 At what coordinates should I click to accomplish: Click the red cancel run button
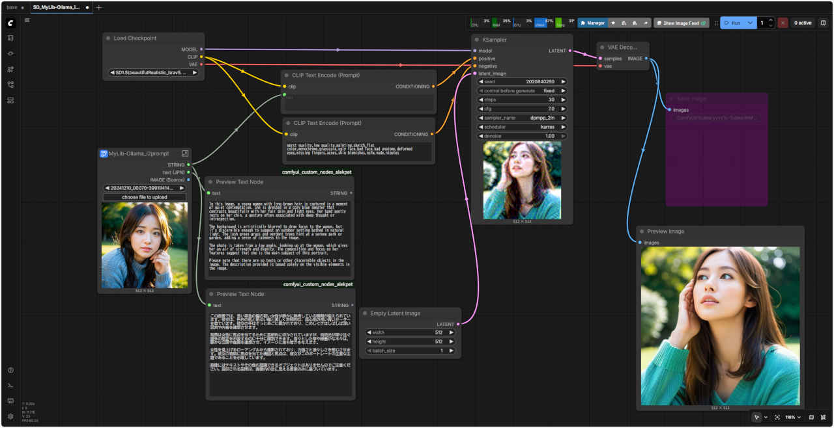pos(782,23)
